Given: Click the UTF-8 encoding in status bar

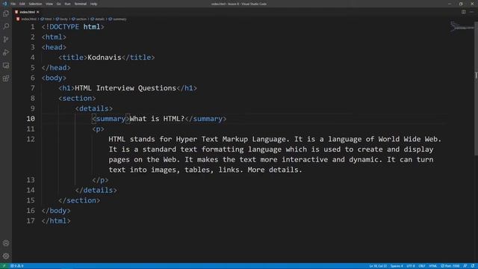Looking at the screenshot, I should (x=411, y=266).
